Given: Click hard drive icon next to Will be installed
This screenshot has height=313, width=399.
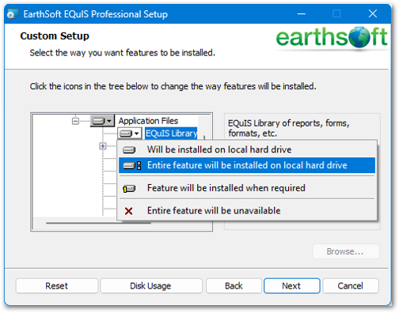Looking at the screenshot, I should point(129,150).
